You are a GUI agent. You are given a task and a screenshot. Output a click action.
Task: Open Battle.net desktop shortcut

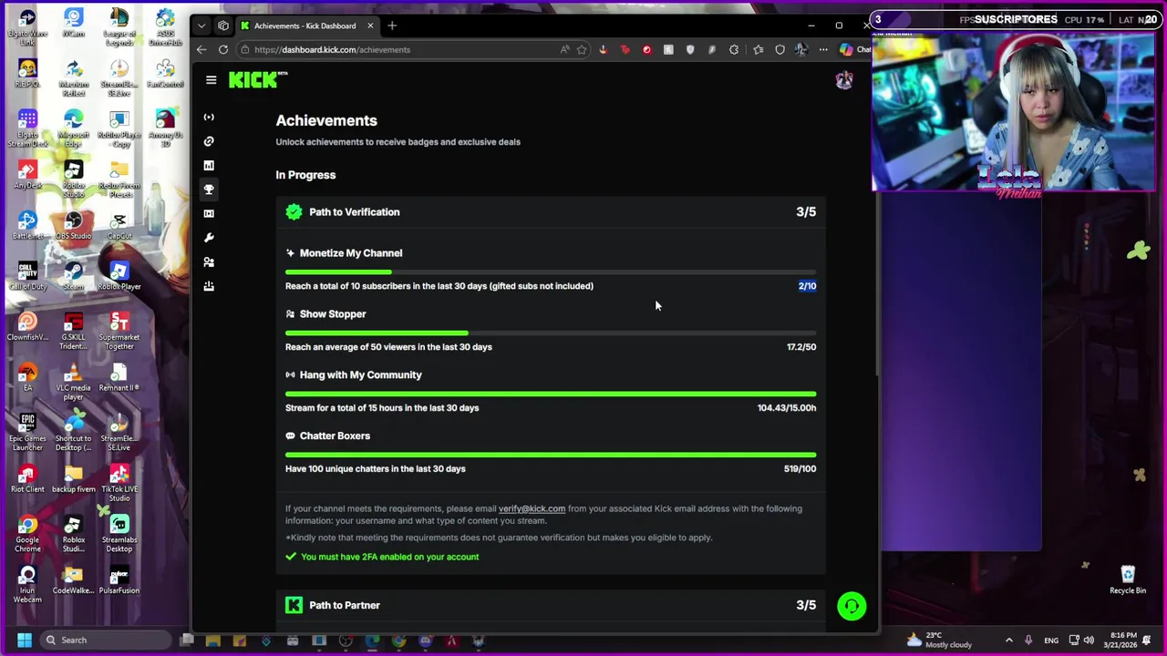coord(27,224)
